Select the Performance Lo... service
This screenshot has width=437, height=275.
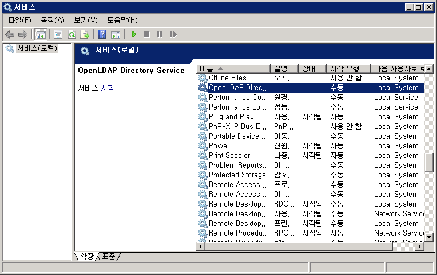[x=311, y=107]
